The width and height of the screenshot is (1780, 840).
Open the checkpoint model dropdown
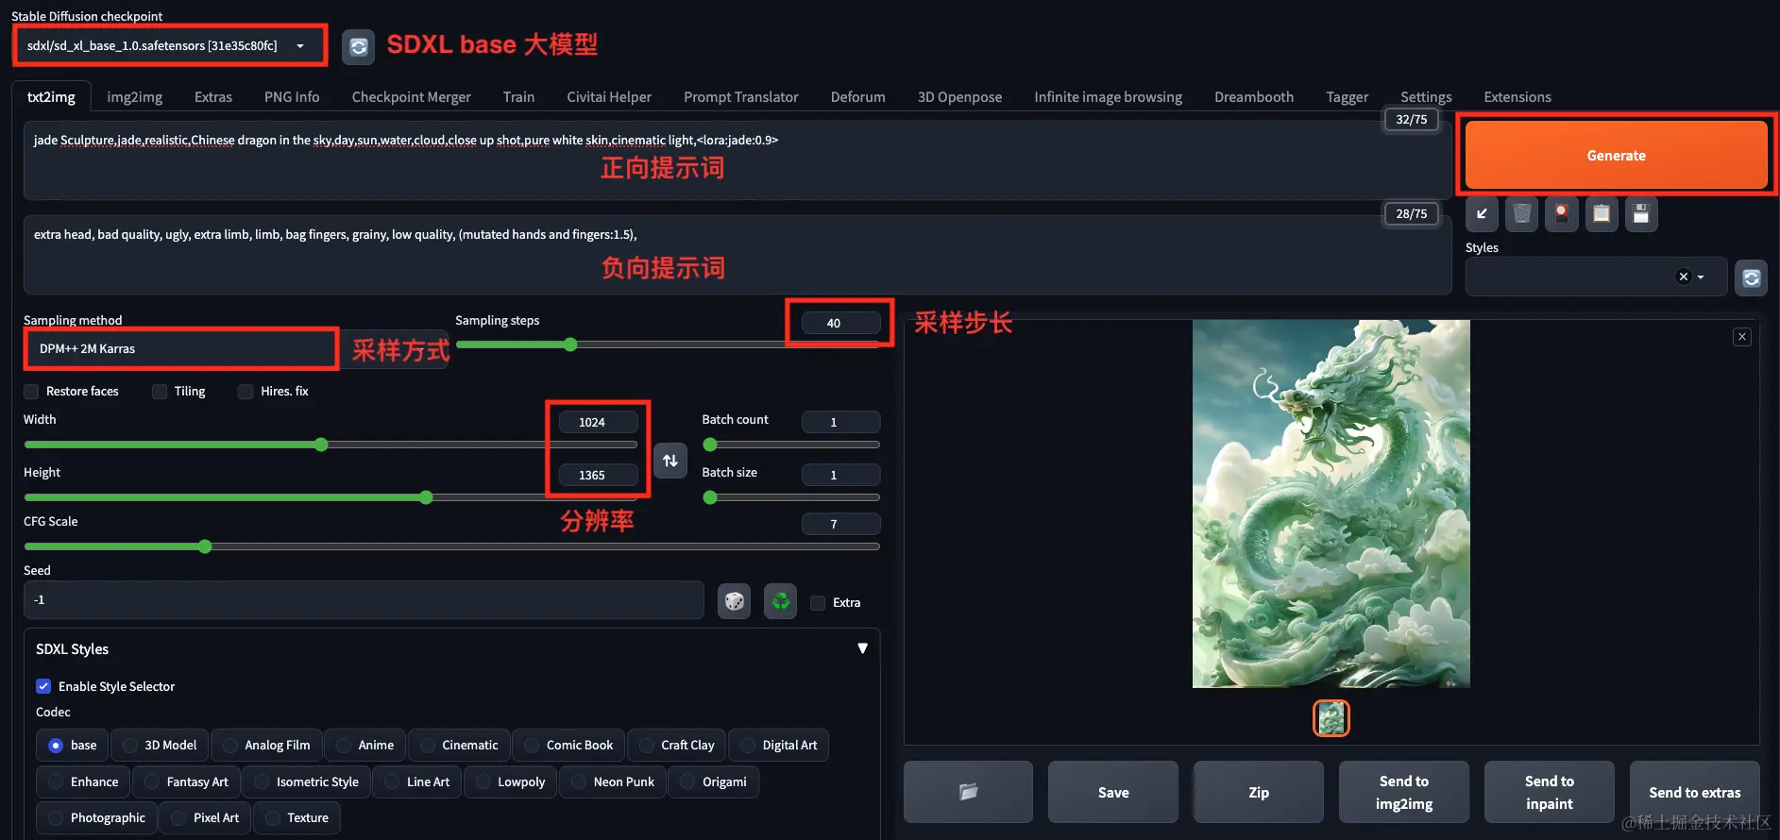coord(168,45)
